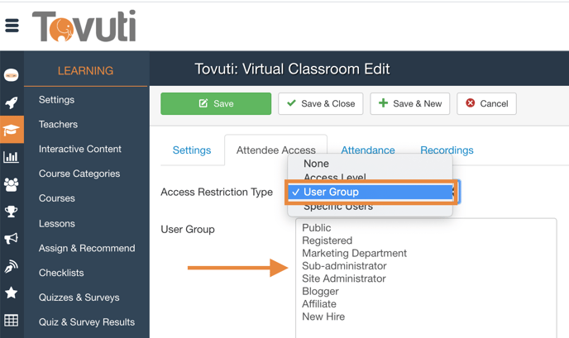Select Site Administrator user group
The height and width of the screenshot is (338, 569).
click(344, 278)
